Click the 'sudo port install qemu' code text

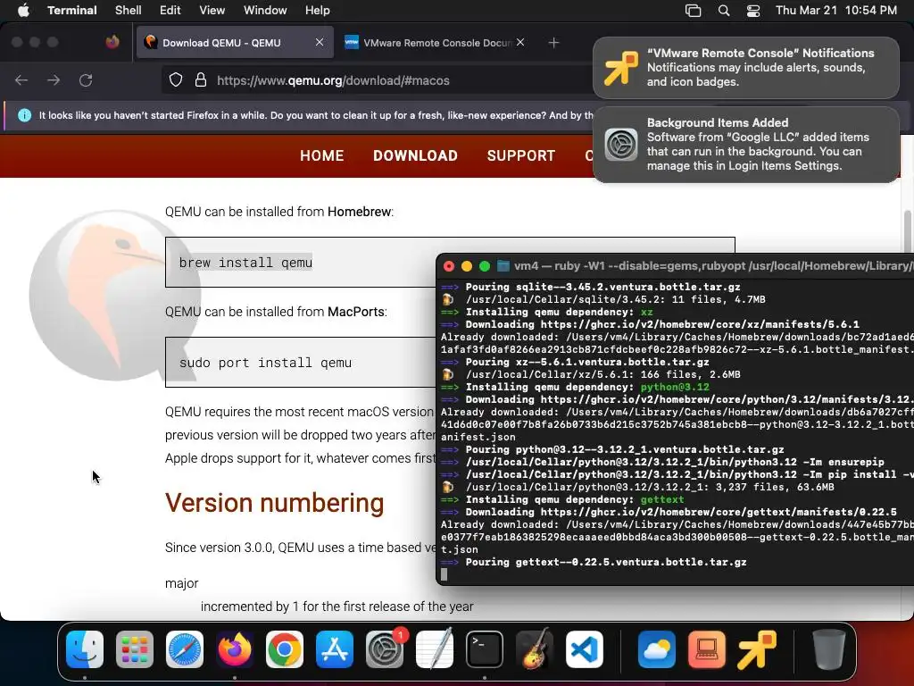(265, 363)
